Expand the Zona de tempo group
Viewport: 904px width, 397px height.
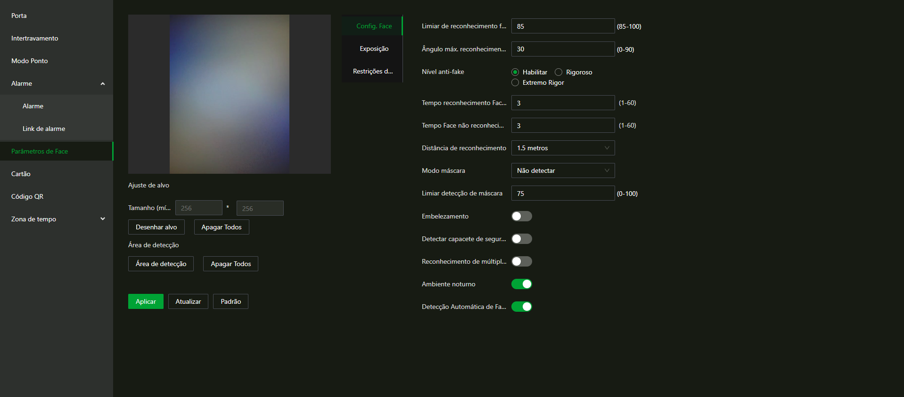pyautogui.click(x=57, y=219)
